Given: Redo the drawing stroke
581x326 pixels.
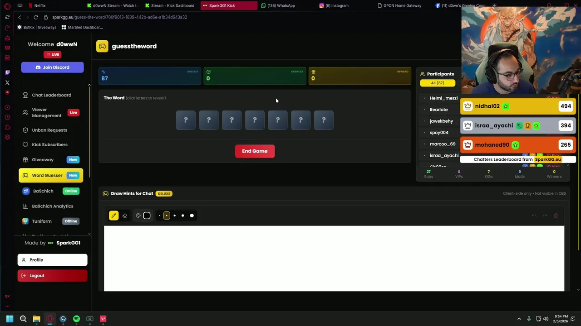Looking at the screenshot, I should click(x=545, y=216).
